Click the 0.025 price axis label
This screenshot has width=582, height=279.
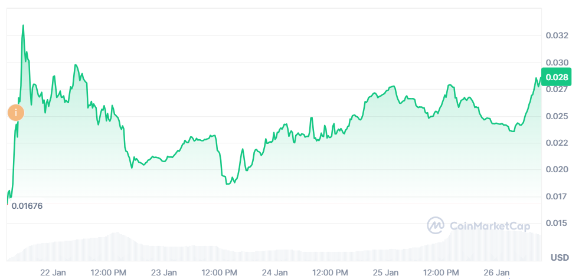coord(557,116)
